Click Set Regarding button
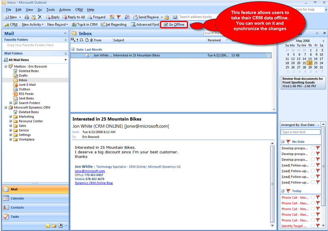Image resolution: width=328 pixels, height=231 pixels. coord(113,24)
